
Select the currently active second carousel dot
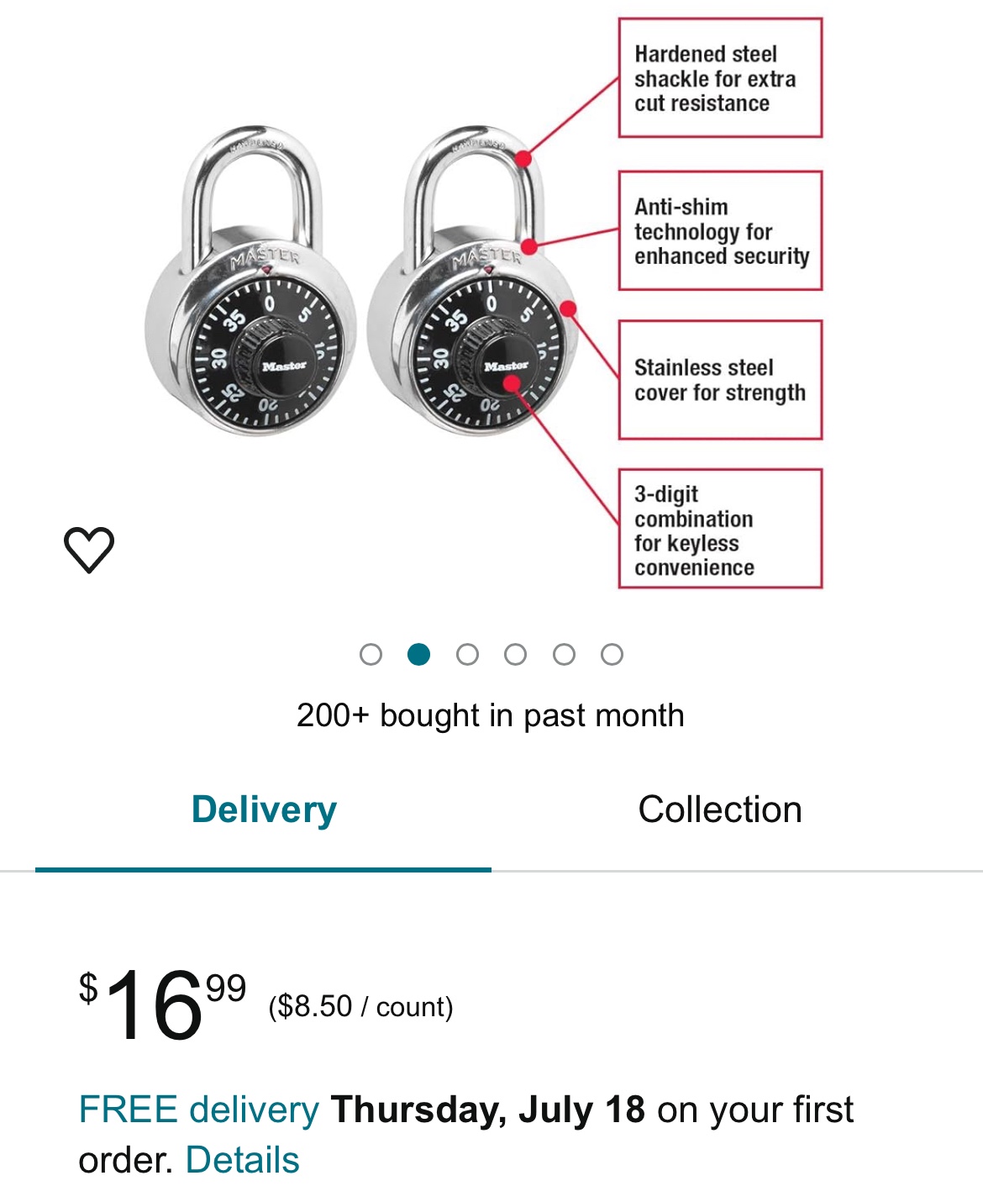(419, 652)
